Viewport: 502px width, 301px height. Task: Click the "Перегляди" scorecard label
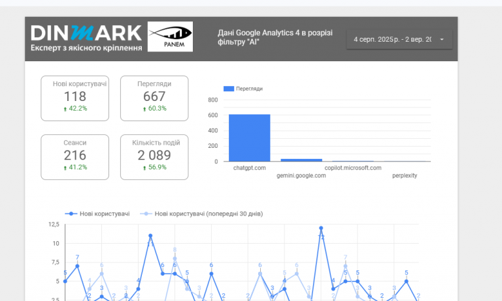click(154, 83)
